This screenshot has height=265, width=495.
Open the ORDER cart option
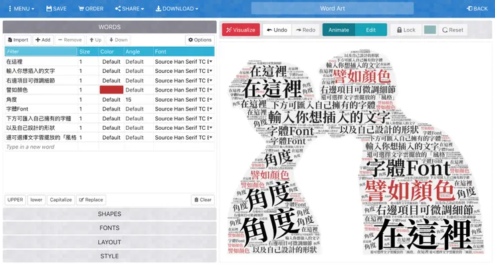point(91,9)
